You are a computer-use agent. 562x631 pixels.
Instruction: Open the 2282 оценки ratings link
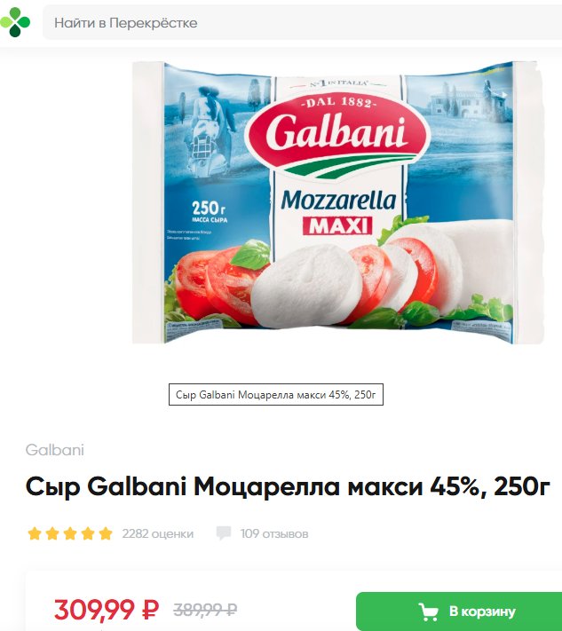click(x=158, y=533)
